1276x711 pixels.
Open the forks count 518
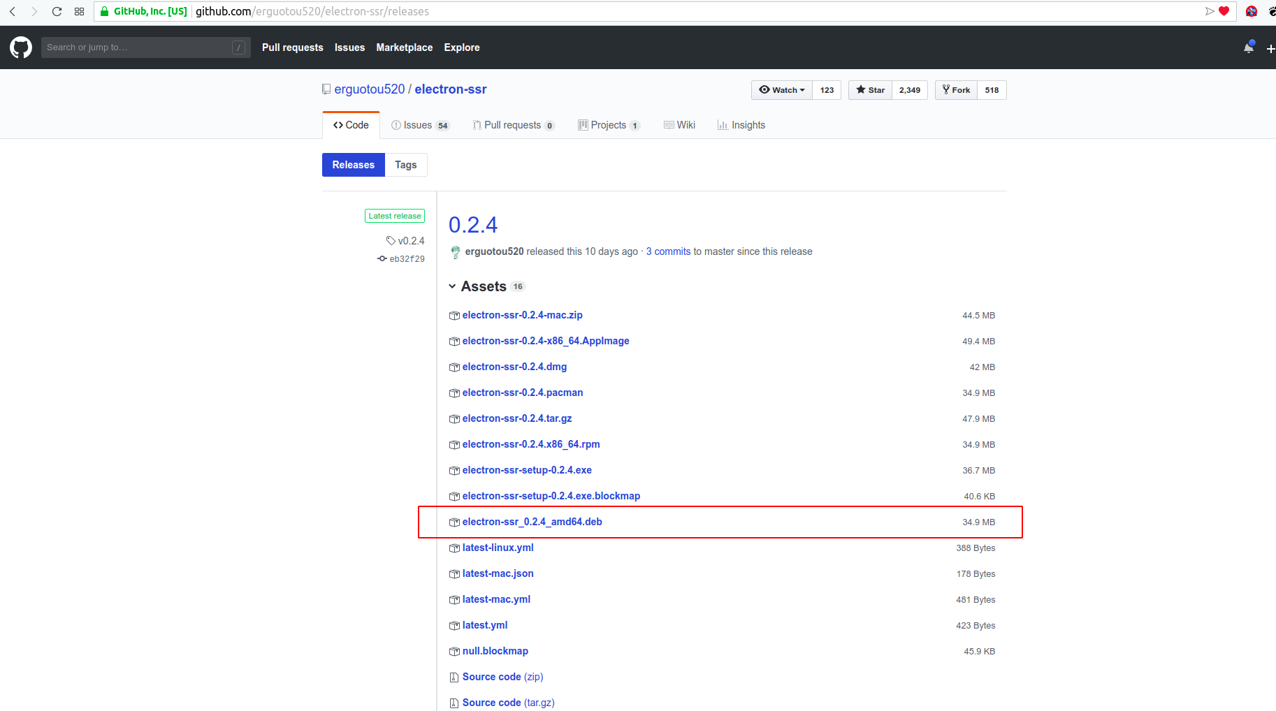click(x=992, y=90)
